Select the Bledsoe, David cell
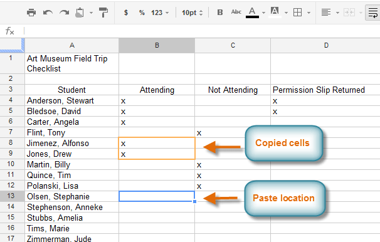Image resolution: width=380 pixels, height=242 pixels. [71, 111]
